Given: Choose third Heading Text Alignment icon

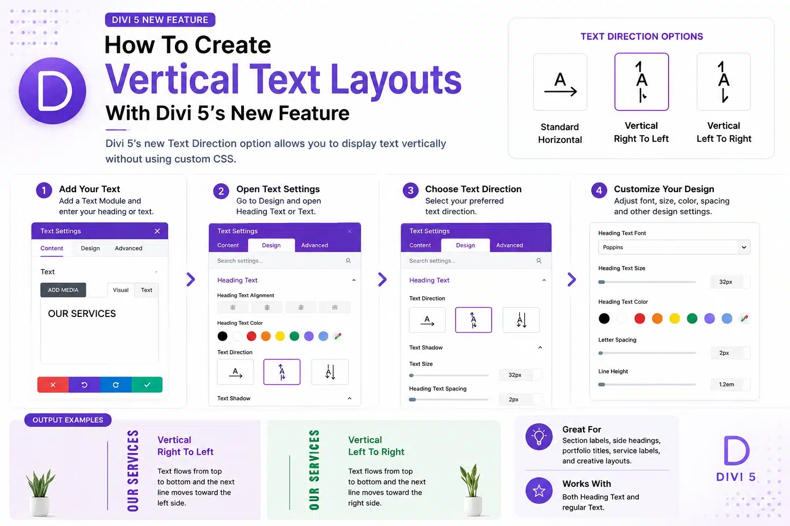Looking at the screenshot, I should click(301, 307).
